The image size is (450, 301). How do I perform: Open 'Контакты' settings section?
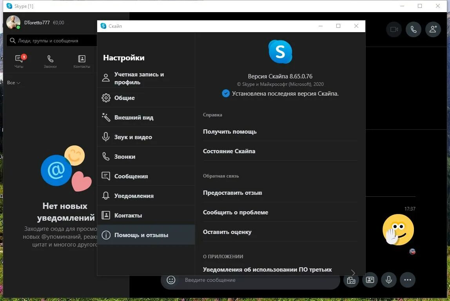[146, 215]
